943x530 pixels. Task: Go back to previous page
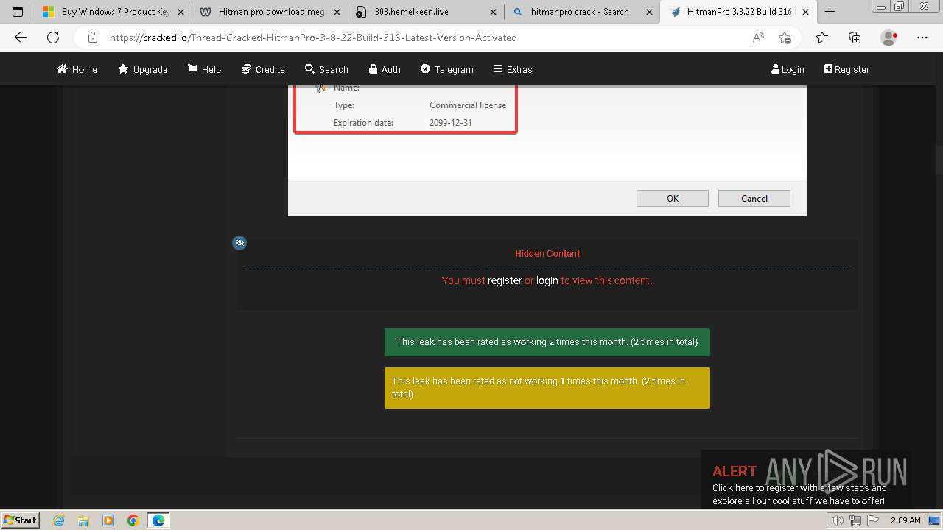point(21,38)
